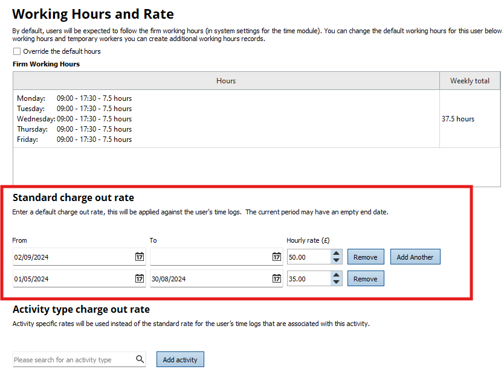Focus the activity type search field

tap(73, 360)
